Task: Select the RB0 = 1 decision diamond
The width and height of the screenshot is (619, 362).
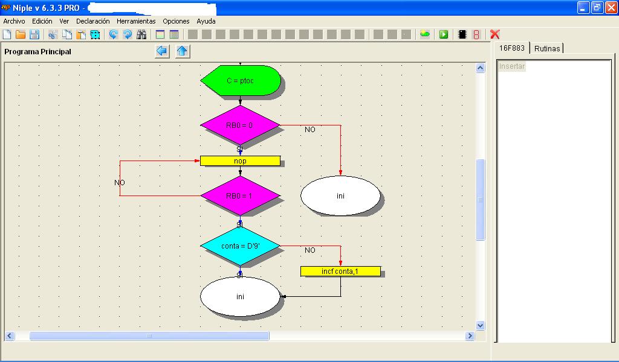Action: (x=240, y=195)
